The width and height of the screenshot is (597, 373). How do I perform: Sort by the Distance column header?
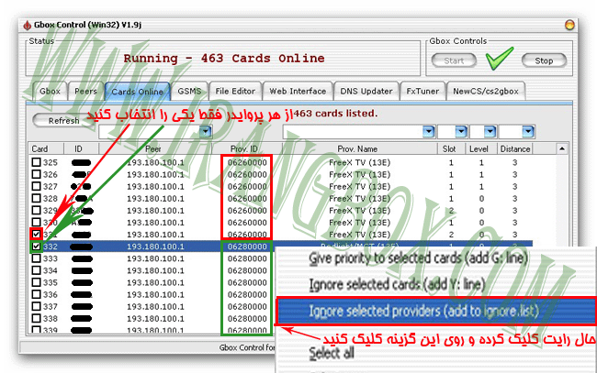[x=515, y=148]
